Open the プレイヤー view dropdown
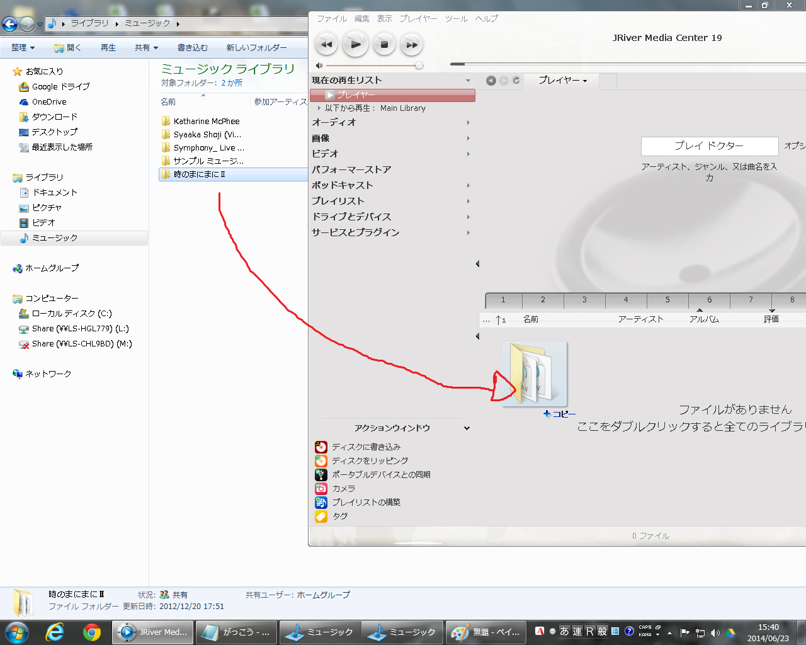Viewport: 806px width, 645px height. [562, 81]
